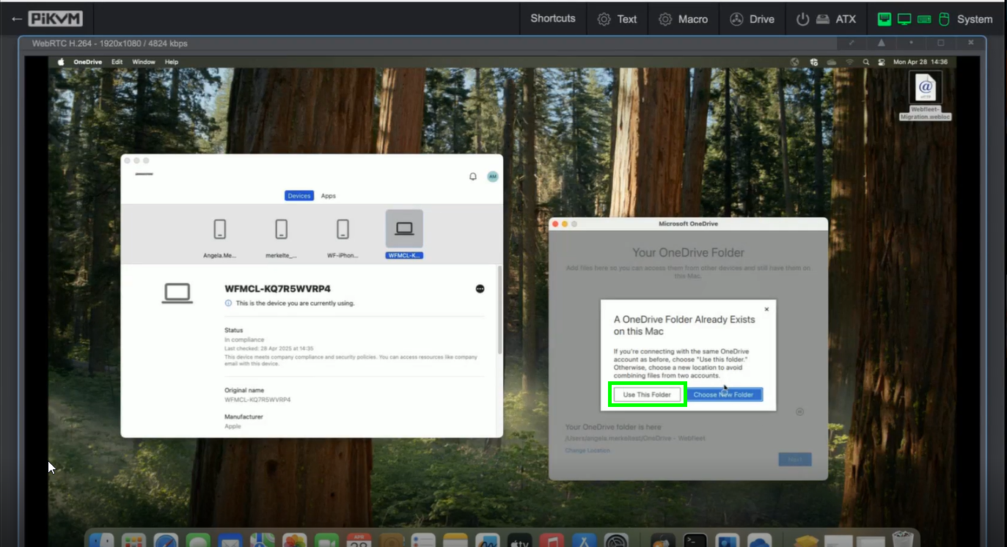Open the PiKVM Macro menu

click(684, 19)
